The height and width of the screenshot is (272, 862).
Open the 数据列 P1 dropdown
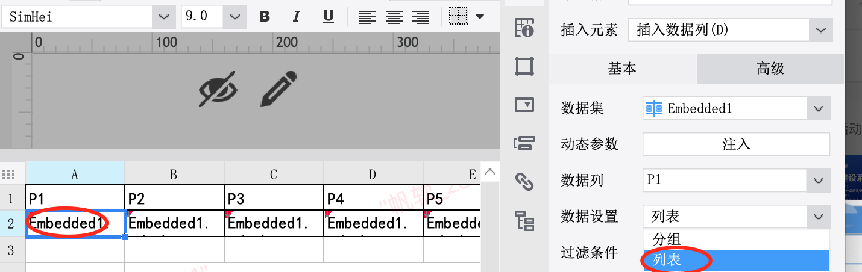[818, 181]
